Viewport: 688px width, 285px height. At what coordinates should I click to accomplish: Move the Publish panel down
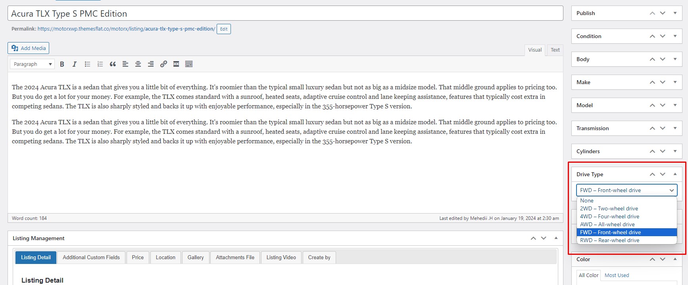point(663,13)
